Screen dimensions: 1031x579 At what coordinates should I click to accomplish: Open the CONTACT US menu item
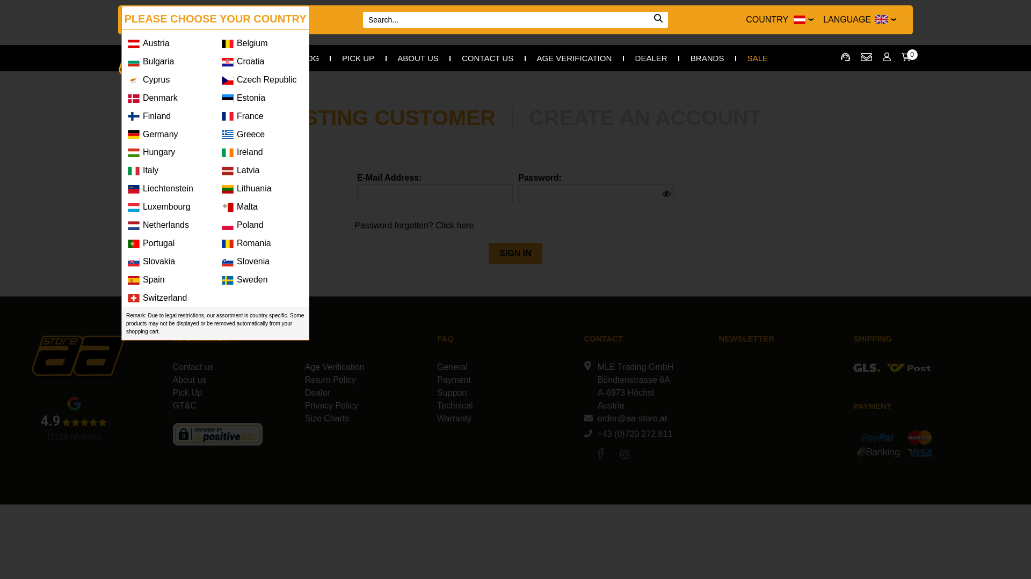tap(488, 58)
